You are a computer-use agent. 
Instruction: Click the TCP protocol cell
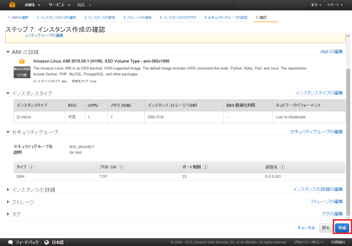(x=103, y=177)
